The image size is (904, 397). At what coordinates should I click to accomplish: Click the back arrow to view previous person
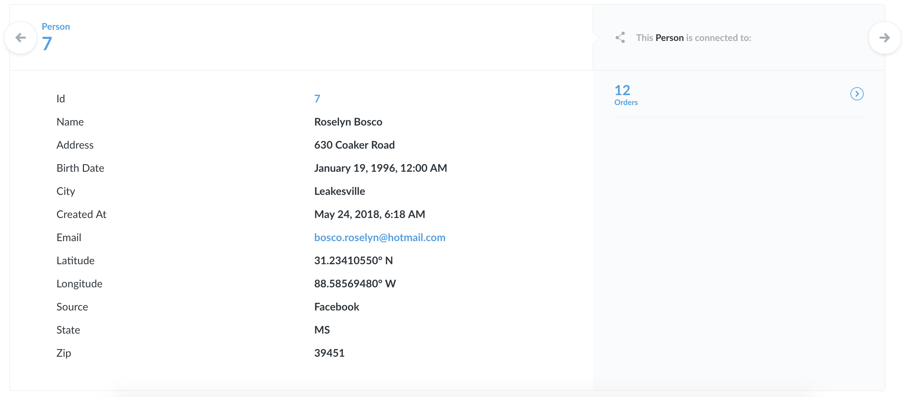(21, 38)
